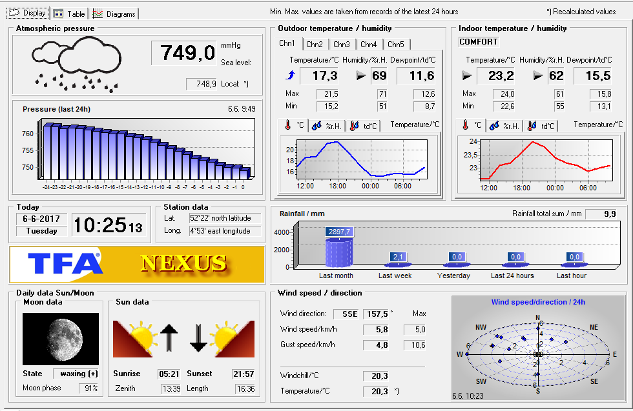Show outdoor dewpoint td°C chart icon
The image size is (633, 411).
354,126
